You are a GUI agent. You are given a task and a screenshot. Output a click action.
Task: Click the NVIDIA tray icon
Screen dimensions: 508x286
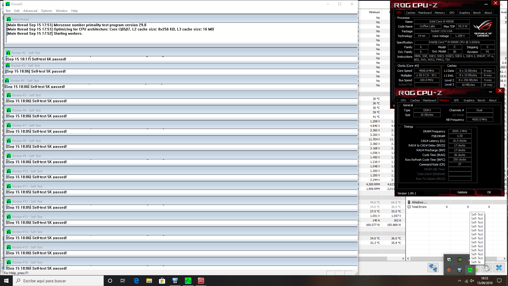(460, 260)
